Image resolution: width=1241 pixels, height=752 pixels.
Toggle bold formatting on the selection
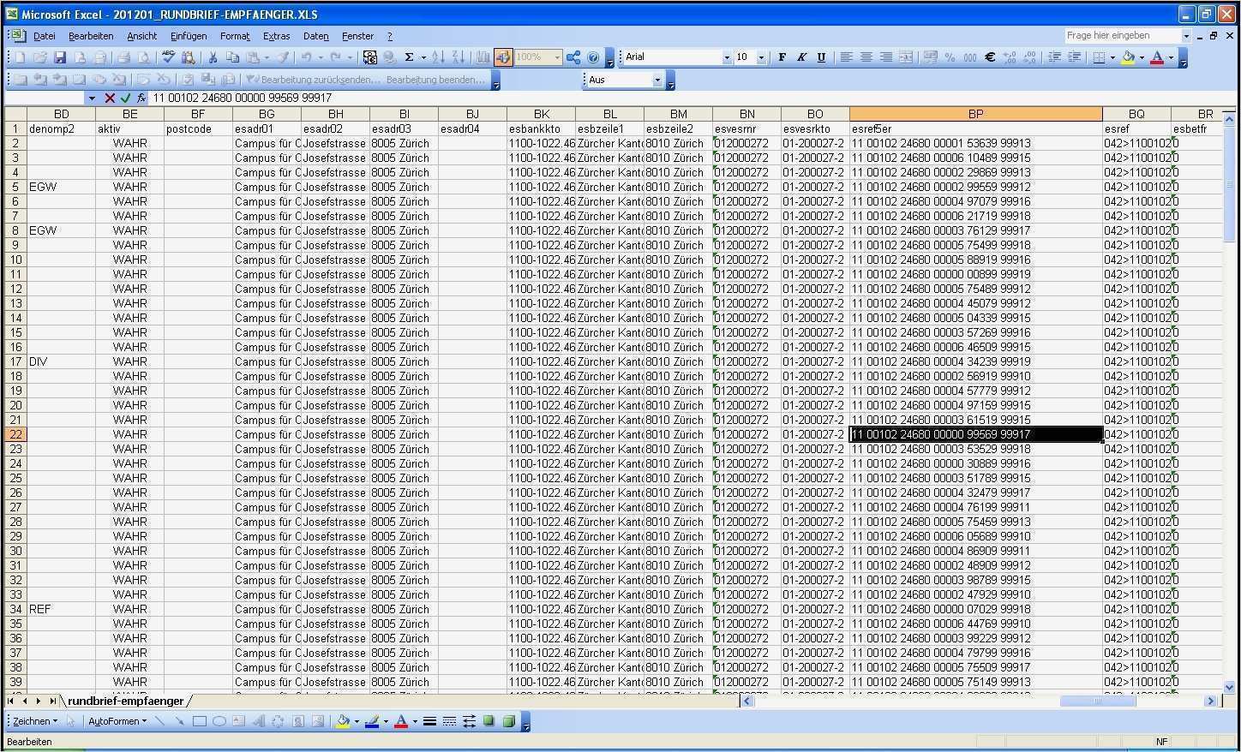point(781,57)
